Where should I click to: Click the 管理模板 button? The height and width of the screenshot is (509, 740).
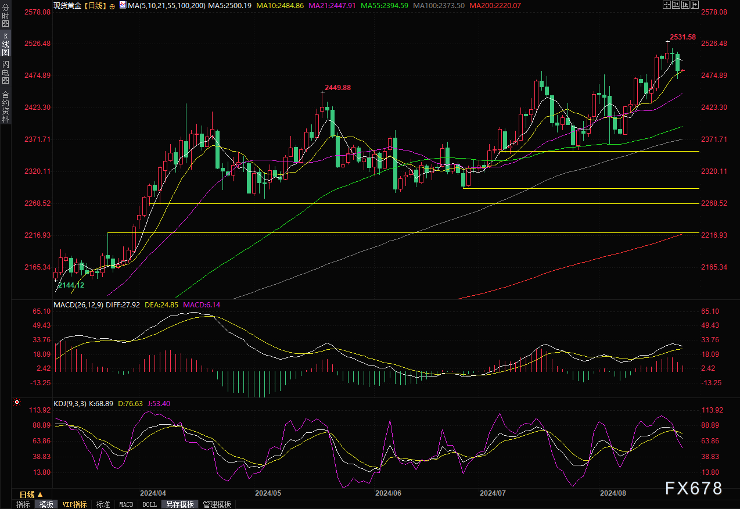click(217, 504)
